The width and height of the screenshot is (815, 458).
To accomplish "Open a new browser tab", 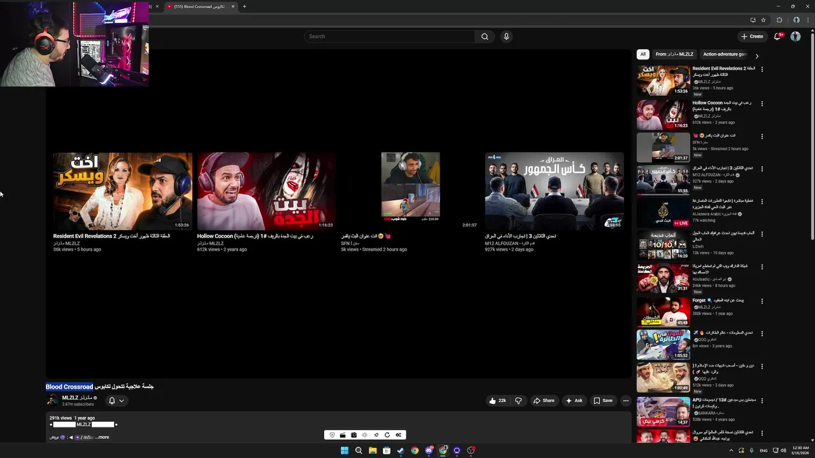I will coord(244,6).
